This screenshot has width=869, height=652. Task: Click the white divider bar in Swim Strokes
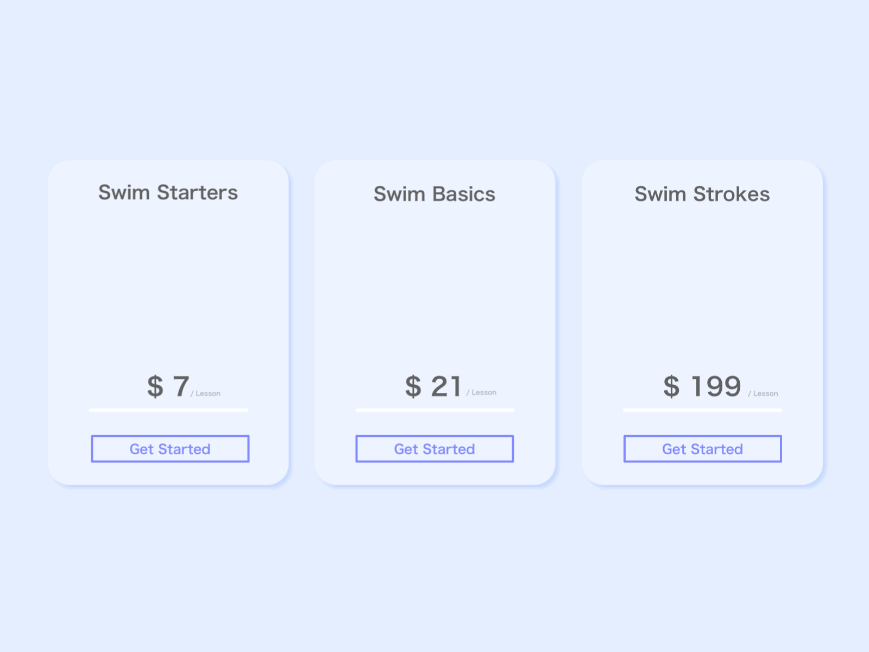point(702,410)
